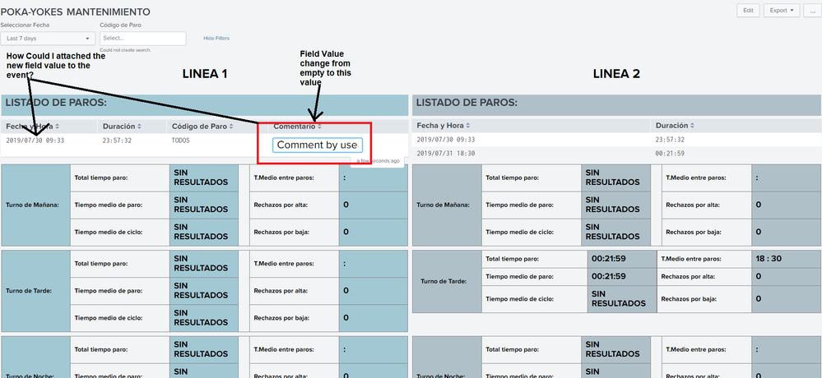Sort Linea 1 table by Comentario
Image resolution: width=822 pixels, height=378 pixels.
pyautogui.click(x=297, y=127)
